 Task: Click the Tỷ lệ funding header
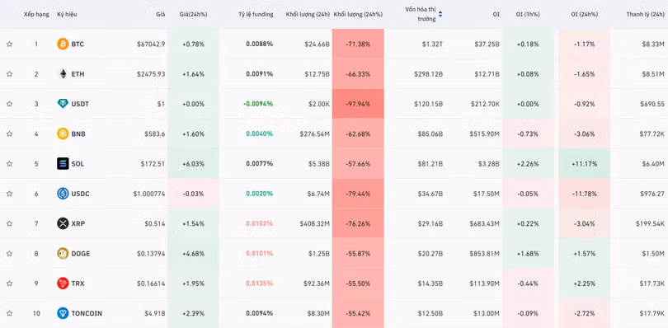point(256,14)
